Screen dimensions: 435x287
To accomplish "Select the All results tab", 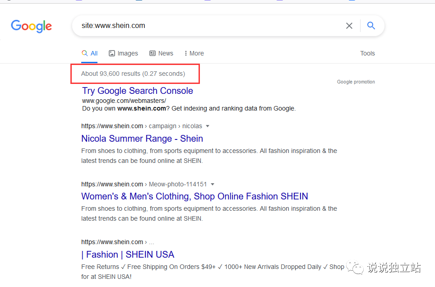I will [92, 53].
